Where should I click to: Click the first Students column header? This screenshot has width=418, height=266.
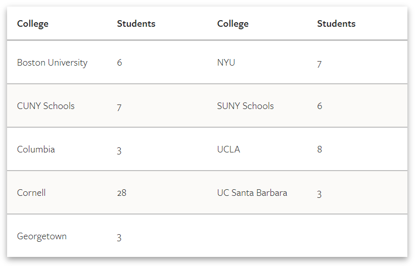click(x=136, y=24)
